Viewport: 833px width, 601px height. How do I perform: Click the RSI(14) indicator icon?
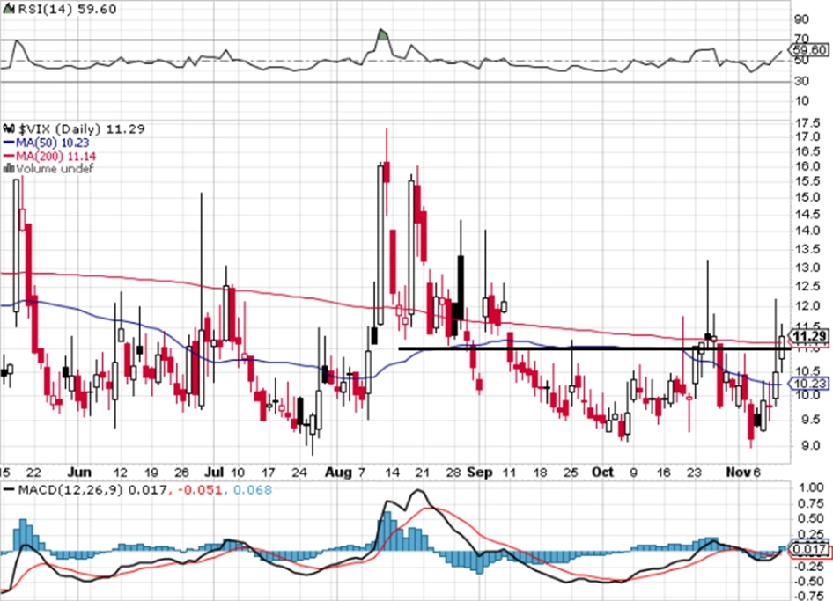point(10,10)
